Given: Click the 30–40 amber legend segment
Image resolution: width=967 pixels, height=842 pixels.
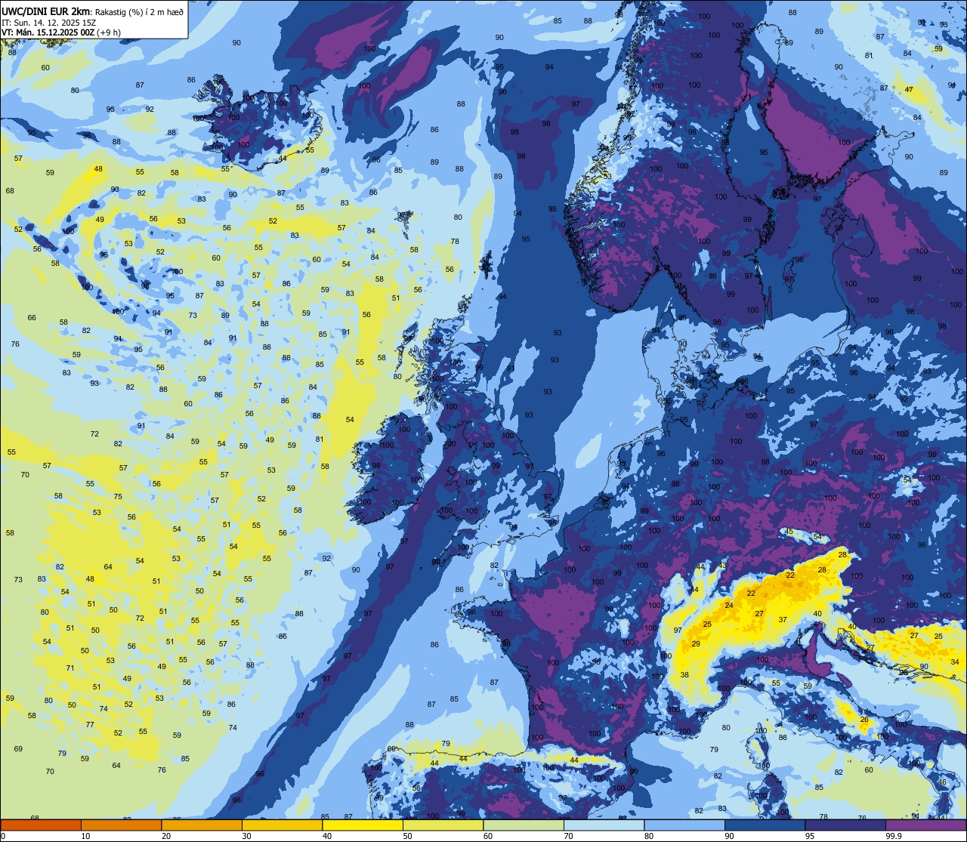Looking at the screenshot, I should 282,825.
